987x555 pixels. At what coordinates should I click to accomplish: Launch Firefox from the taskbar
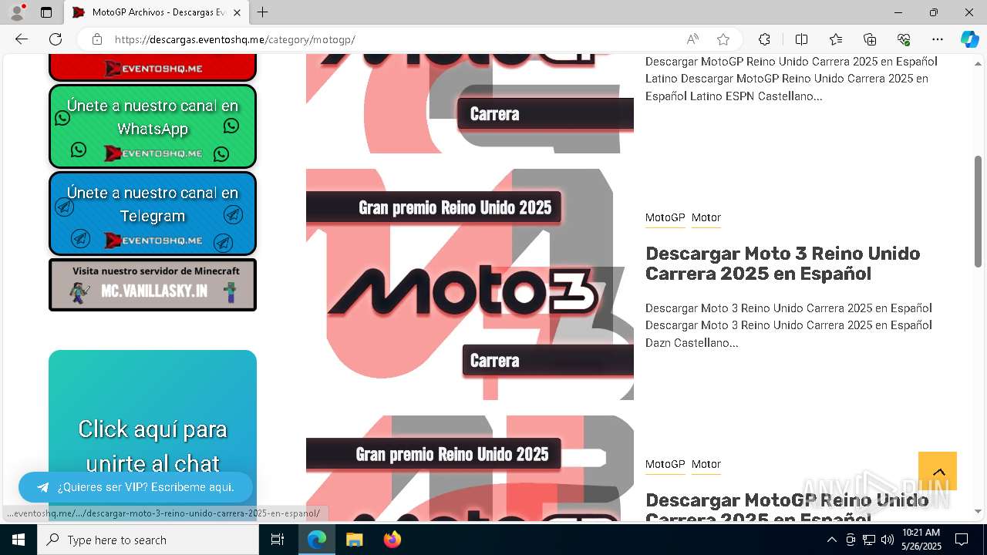(392, 540)
